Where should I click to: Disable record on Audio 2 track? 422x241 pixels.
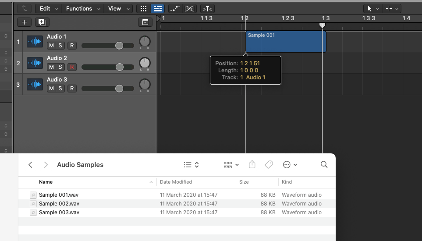coord(72,67)
